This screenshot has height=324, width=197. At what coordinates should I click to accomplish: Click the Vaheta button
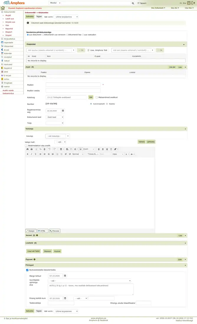click(142, 142)
